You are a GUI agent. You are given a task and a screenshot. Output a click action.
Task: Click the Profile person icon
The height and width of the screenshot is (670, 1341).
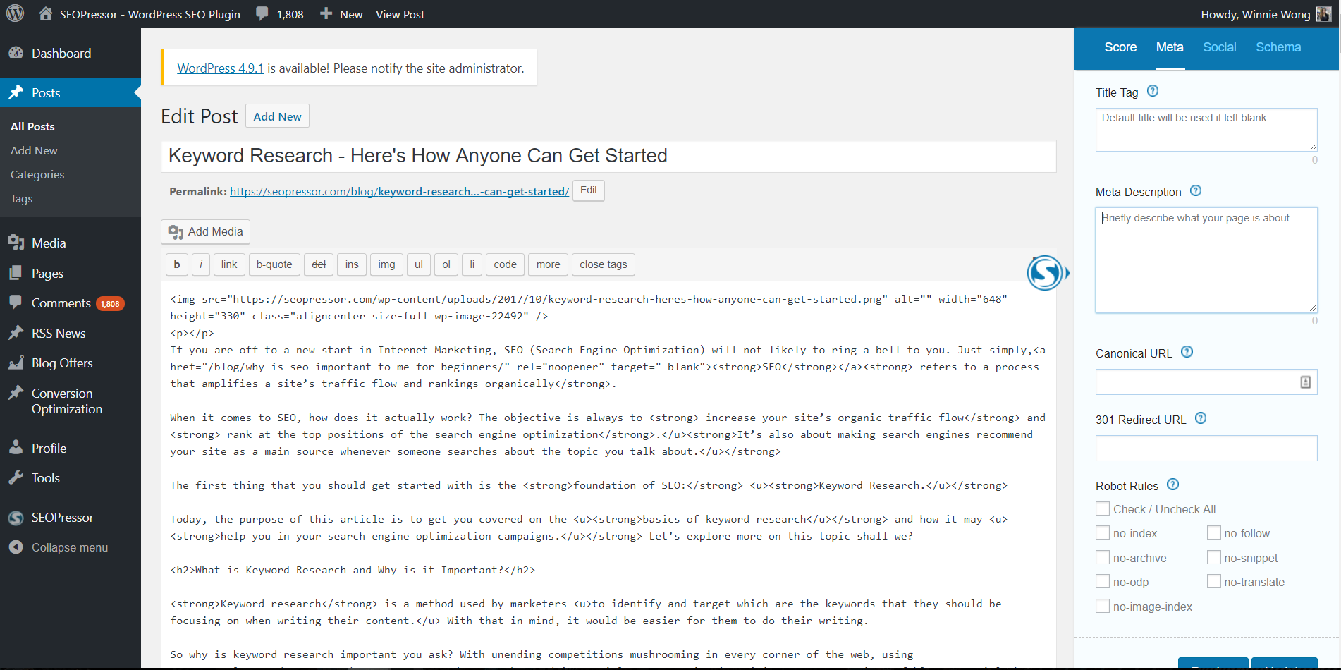point(16,448)
